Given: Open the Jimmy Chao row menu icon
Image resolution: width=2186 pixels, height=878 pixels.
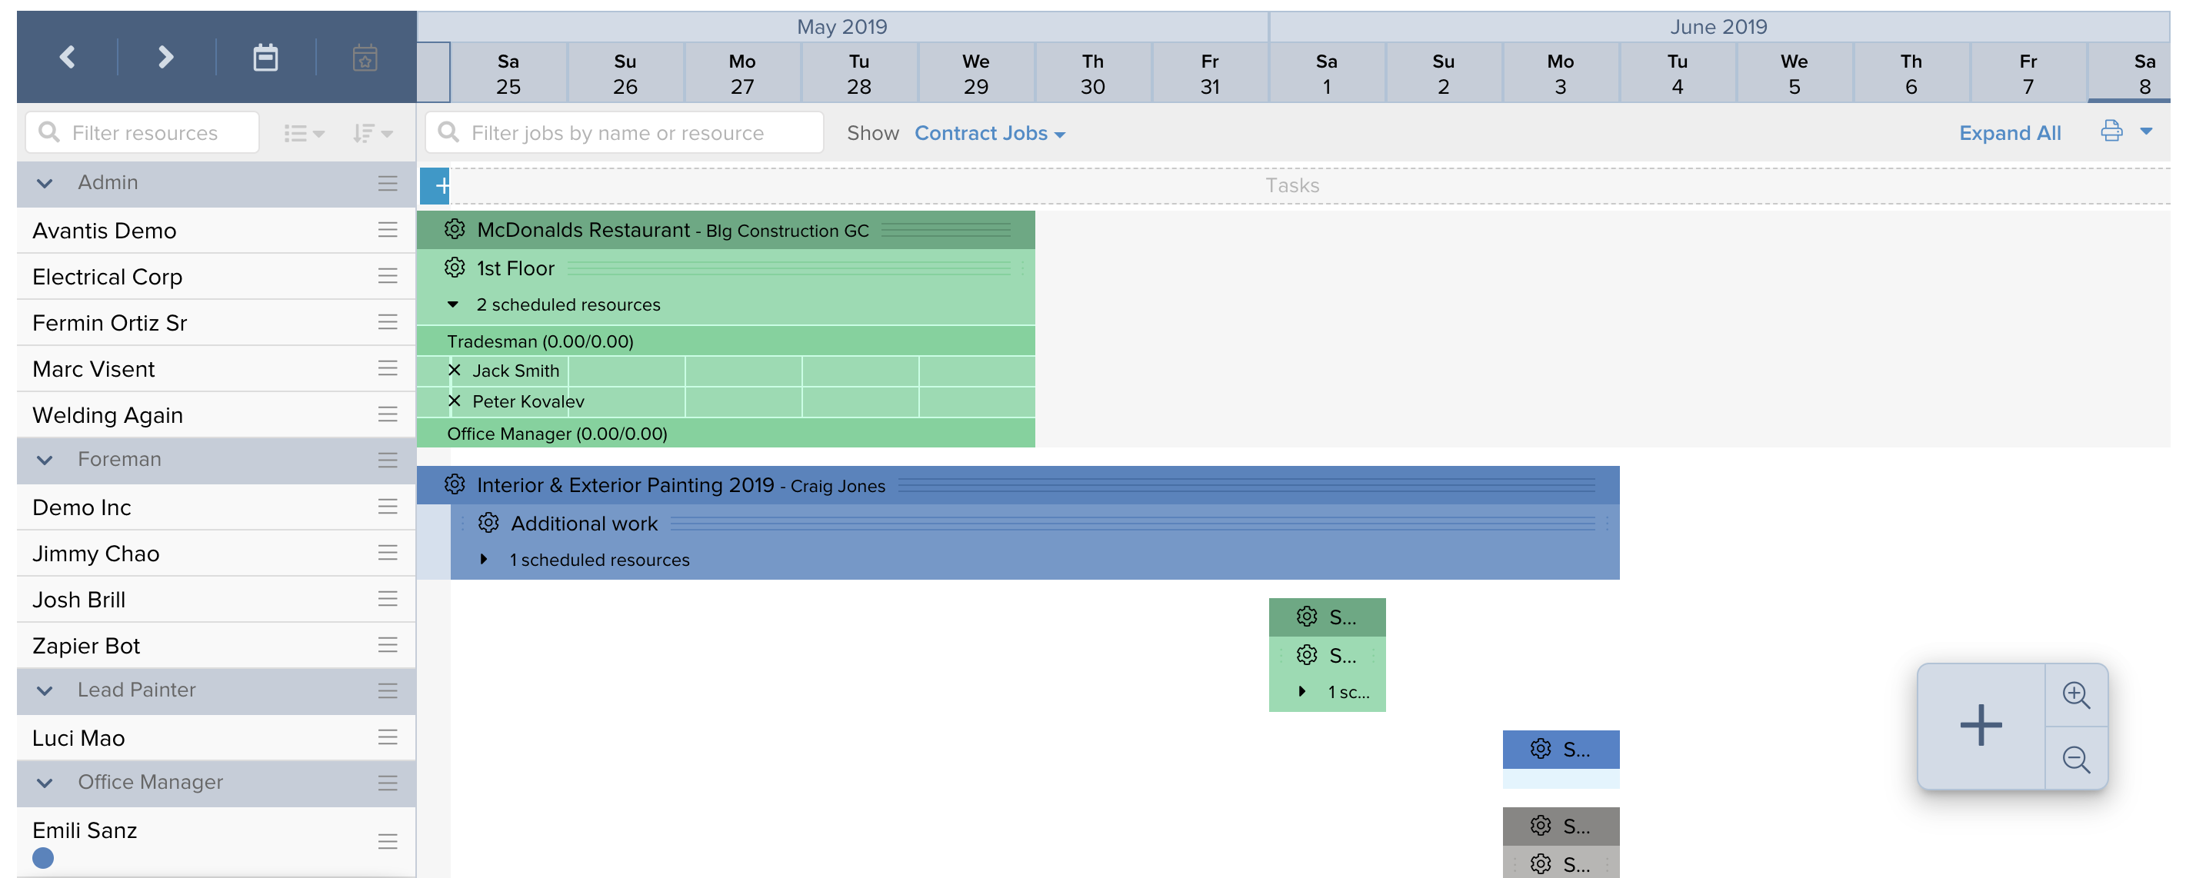Looking at the screenshot, I should pos(388,552).
